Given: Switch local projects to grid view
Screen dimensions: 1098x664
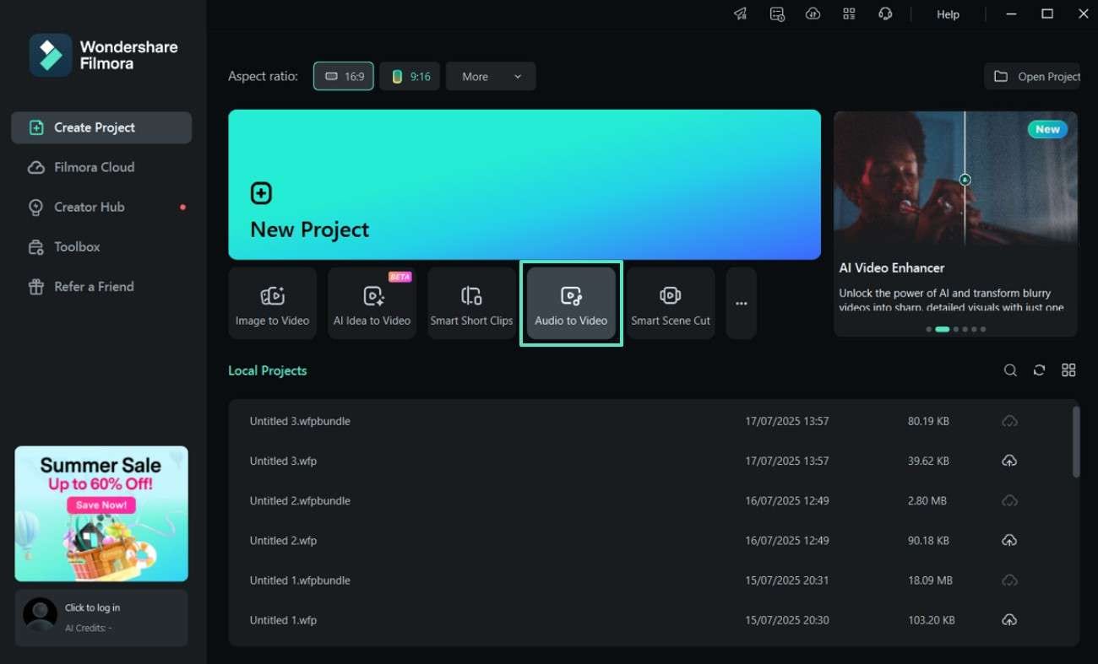Looking at the screenshot, I should point(1068,370).
